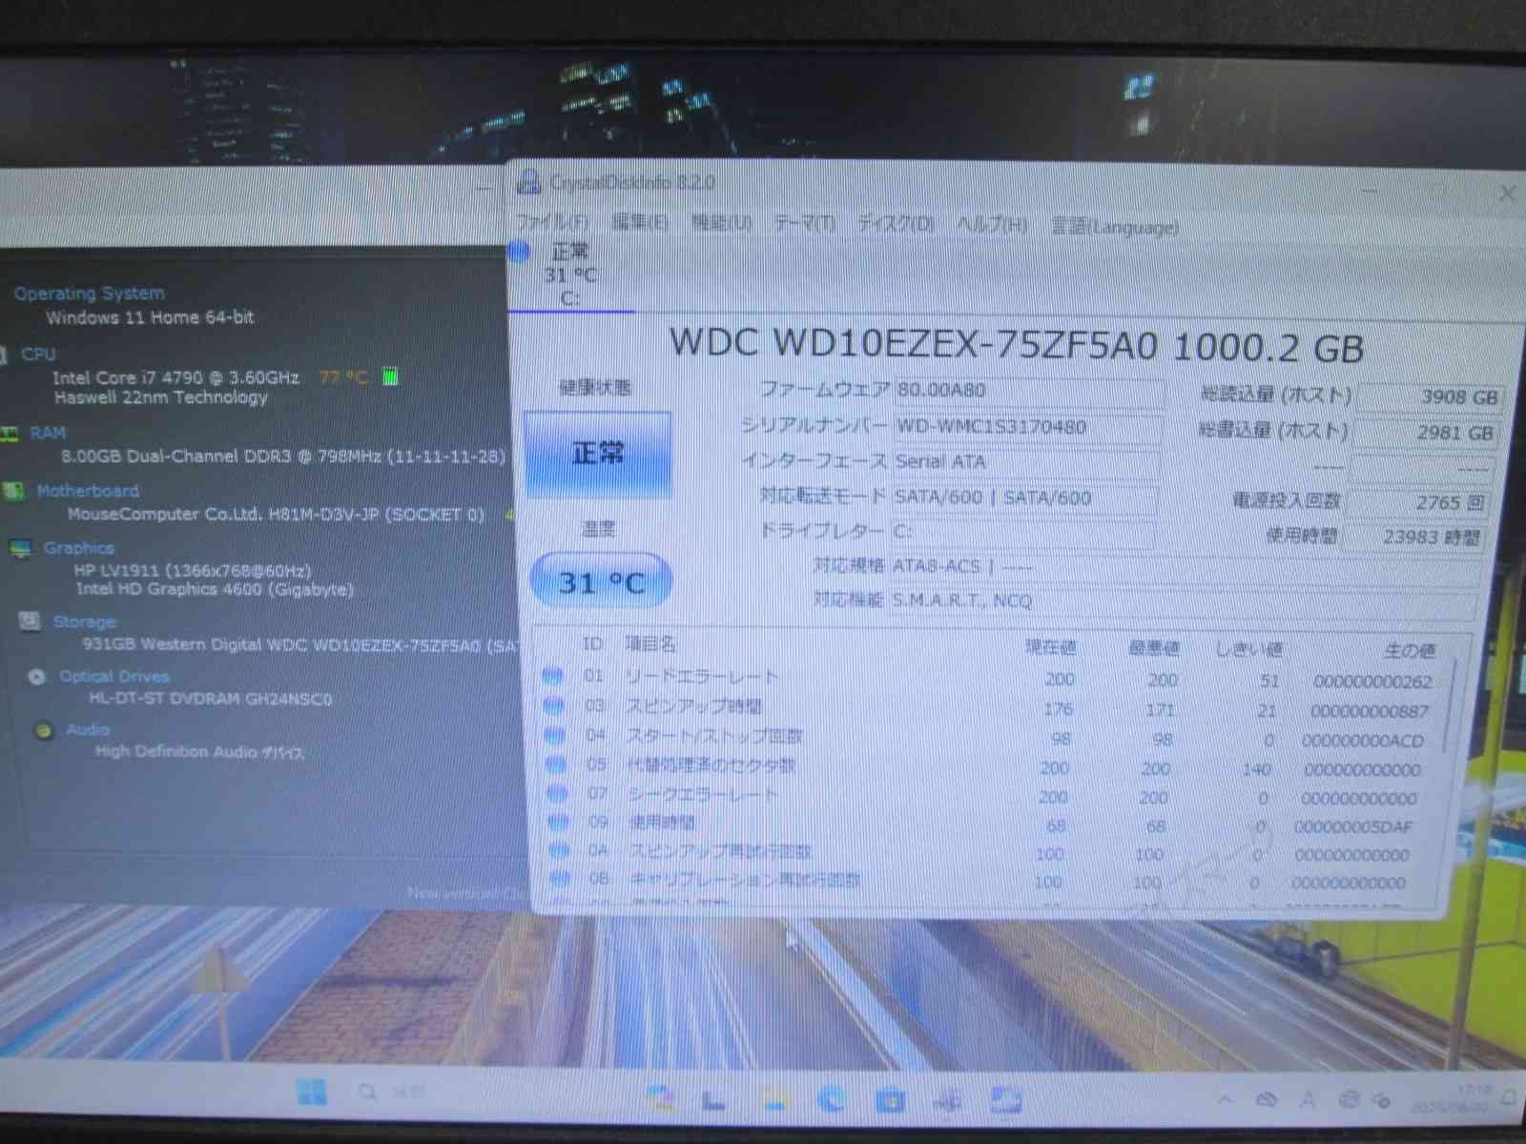Screen dimensions: 1526x1144
Task: Open the ディスク(D) menu
Action: click(896, 224)
